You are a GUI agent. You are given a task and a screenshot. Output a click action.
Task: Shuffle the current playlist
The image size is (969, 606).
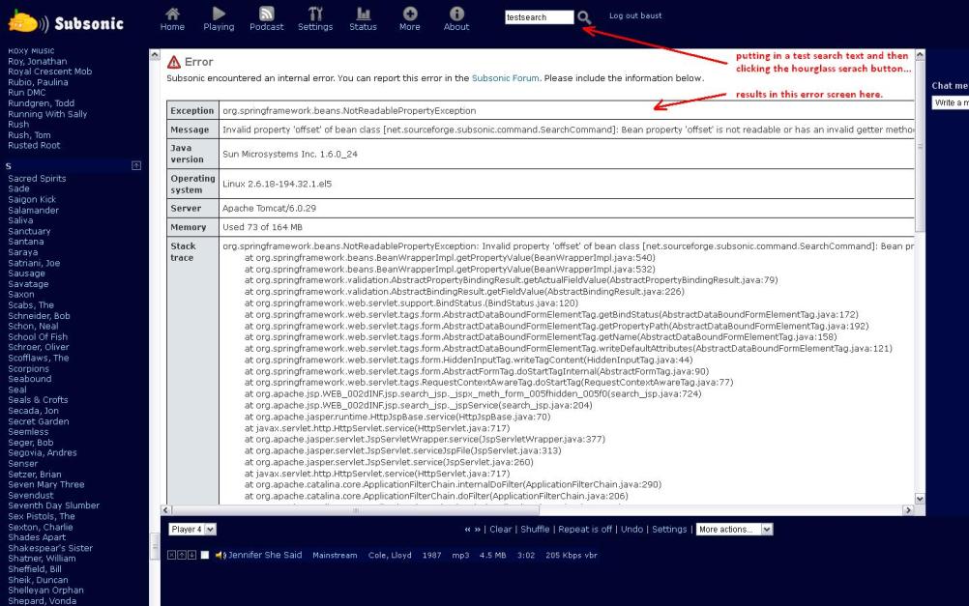point(533,530)
